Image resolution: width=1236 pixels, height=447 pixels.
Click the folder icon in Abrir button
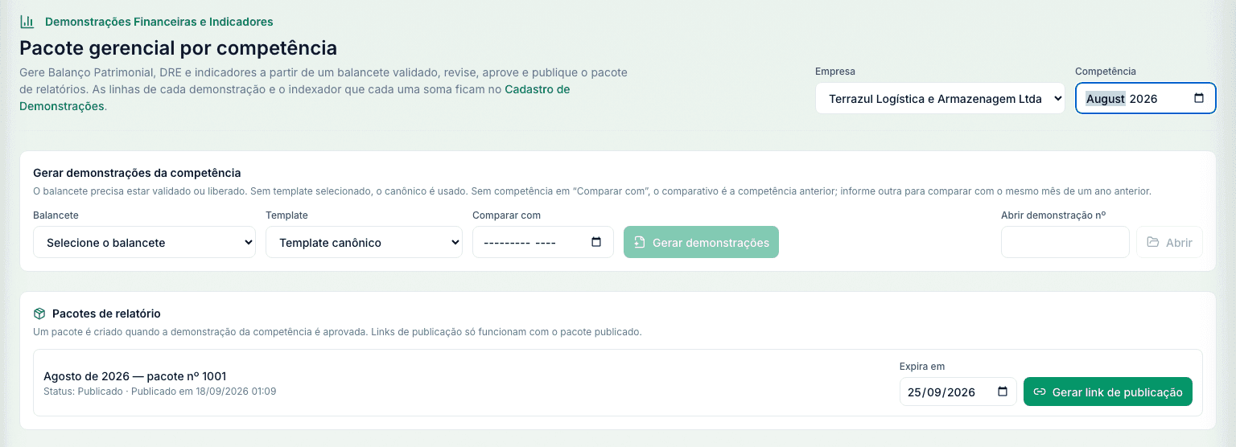(1153, 242)
